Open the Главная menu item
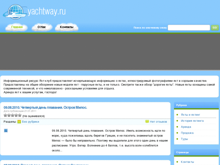 pyautogui.click(x=17, y=27)
